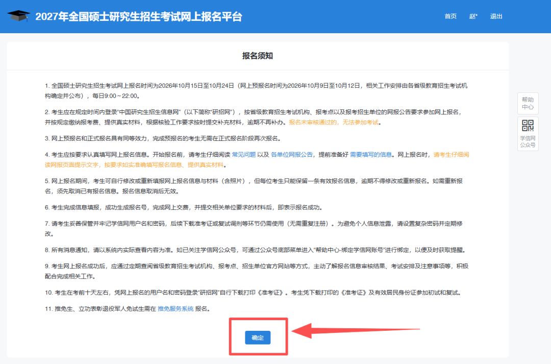Screen dimensions: 551x364
Task: Click the 学信网公众号 label
Action: pyautogui.click(x=528, y=141)
